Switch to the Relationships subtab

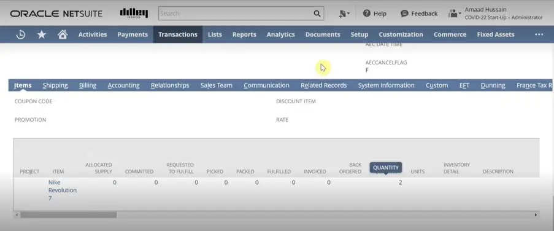[x=170, y=85]
